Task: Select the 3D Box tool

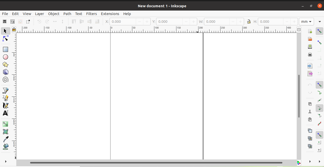Action: tap(5, 72)
